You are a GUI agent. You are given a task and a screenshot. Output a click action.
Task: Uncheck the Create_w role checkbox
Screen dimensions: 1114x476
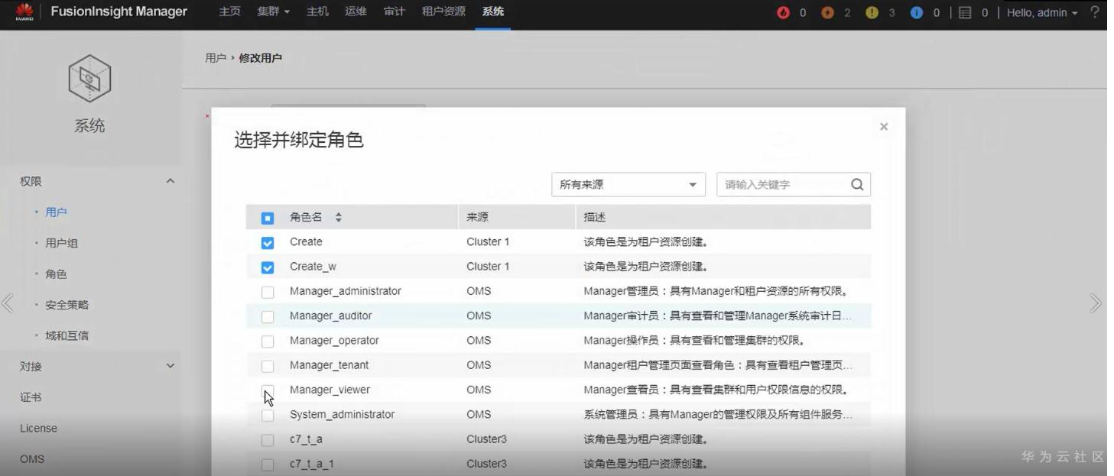(x=268, y=267)
